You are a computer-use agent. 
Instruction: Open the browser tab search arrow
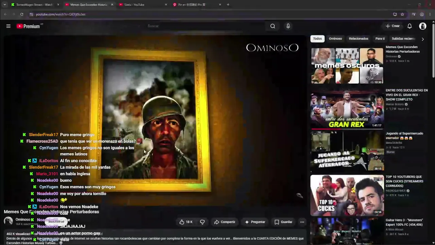click(4, 5)
